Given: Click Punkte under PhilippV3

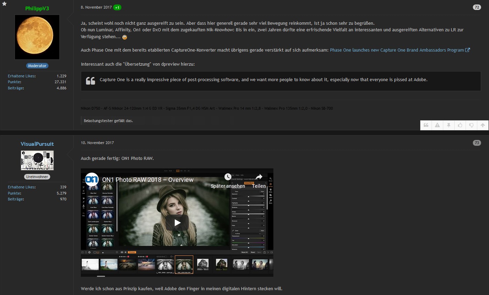Looking at the screenshot, I should click(x=14, y=82).
